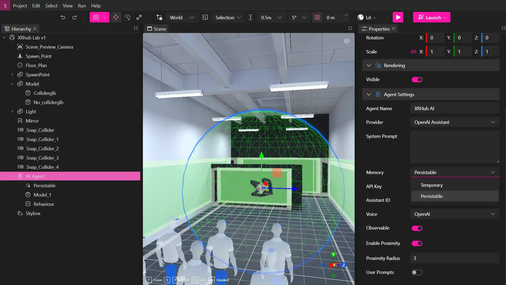Choose Temporary memory option
Screen dimensions: 506x285
click(x=455, y=185)
